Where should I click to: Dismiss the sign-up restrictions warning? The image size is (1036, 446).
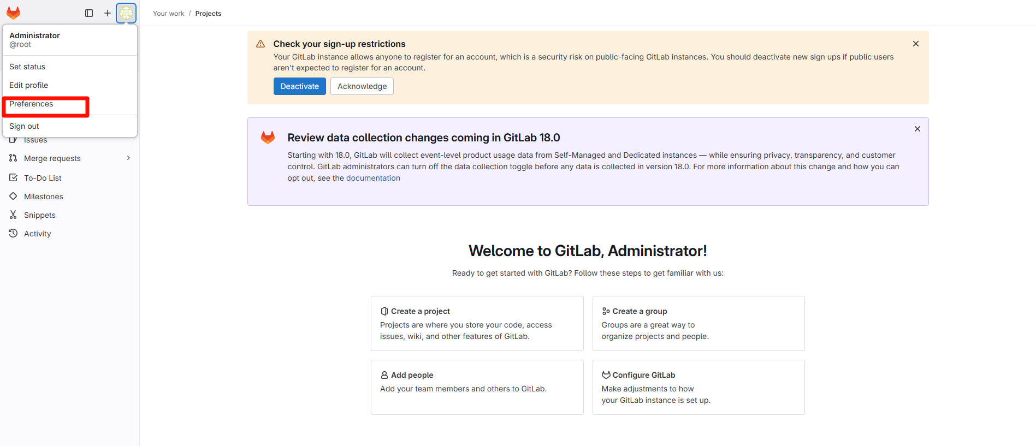coord(916,44)
